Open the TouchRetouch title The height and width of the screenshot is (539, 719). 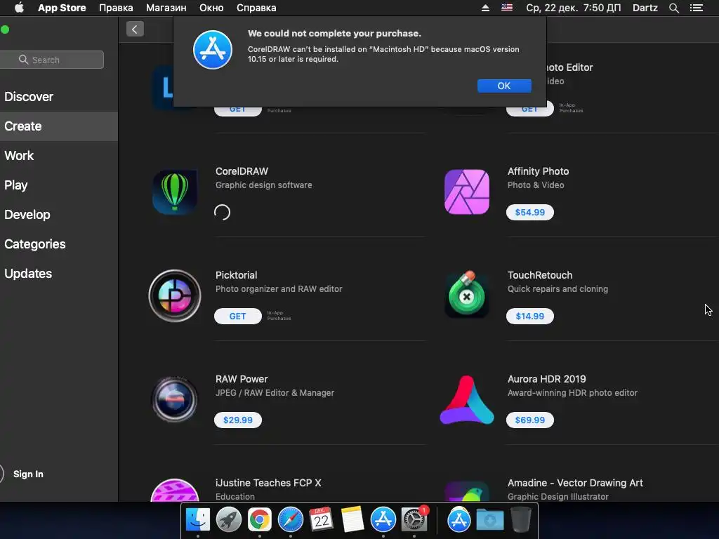540,275
